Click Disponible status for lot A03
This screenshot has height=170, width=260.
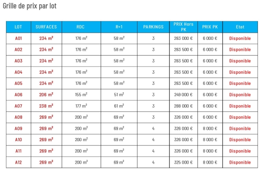tap(240, 61)
